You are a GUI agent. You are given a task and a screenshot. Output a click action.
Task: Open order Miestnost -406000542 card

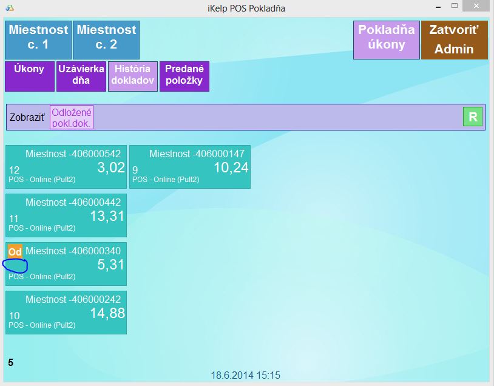[66, 167]
